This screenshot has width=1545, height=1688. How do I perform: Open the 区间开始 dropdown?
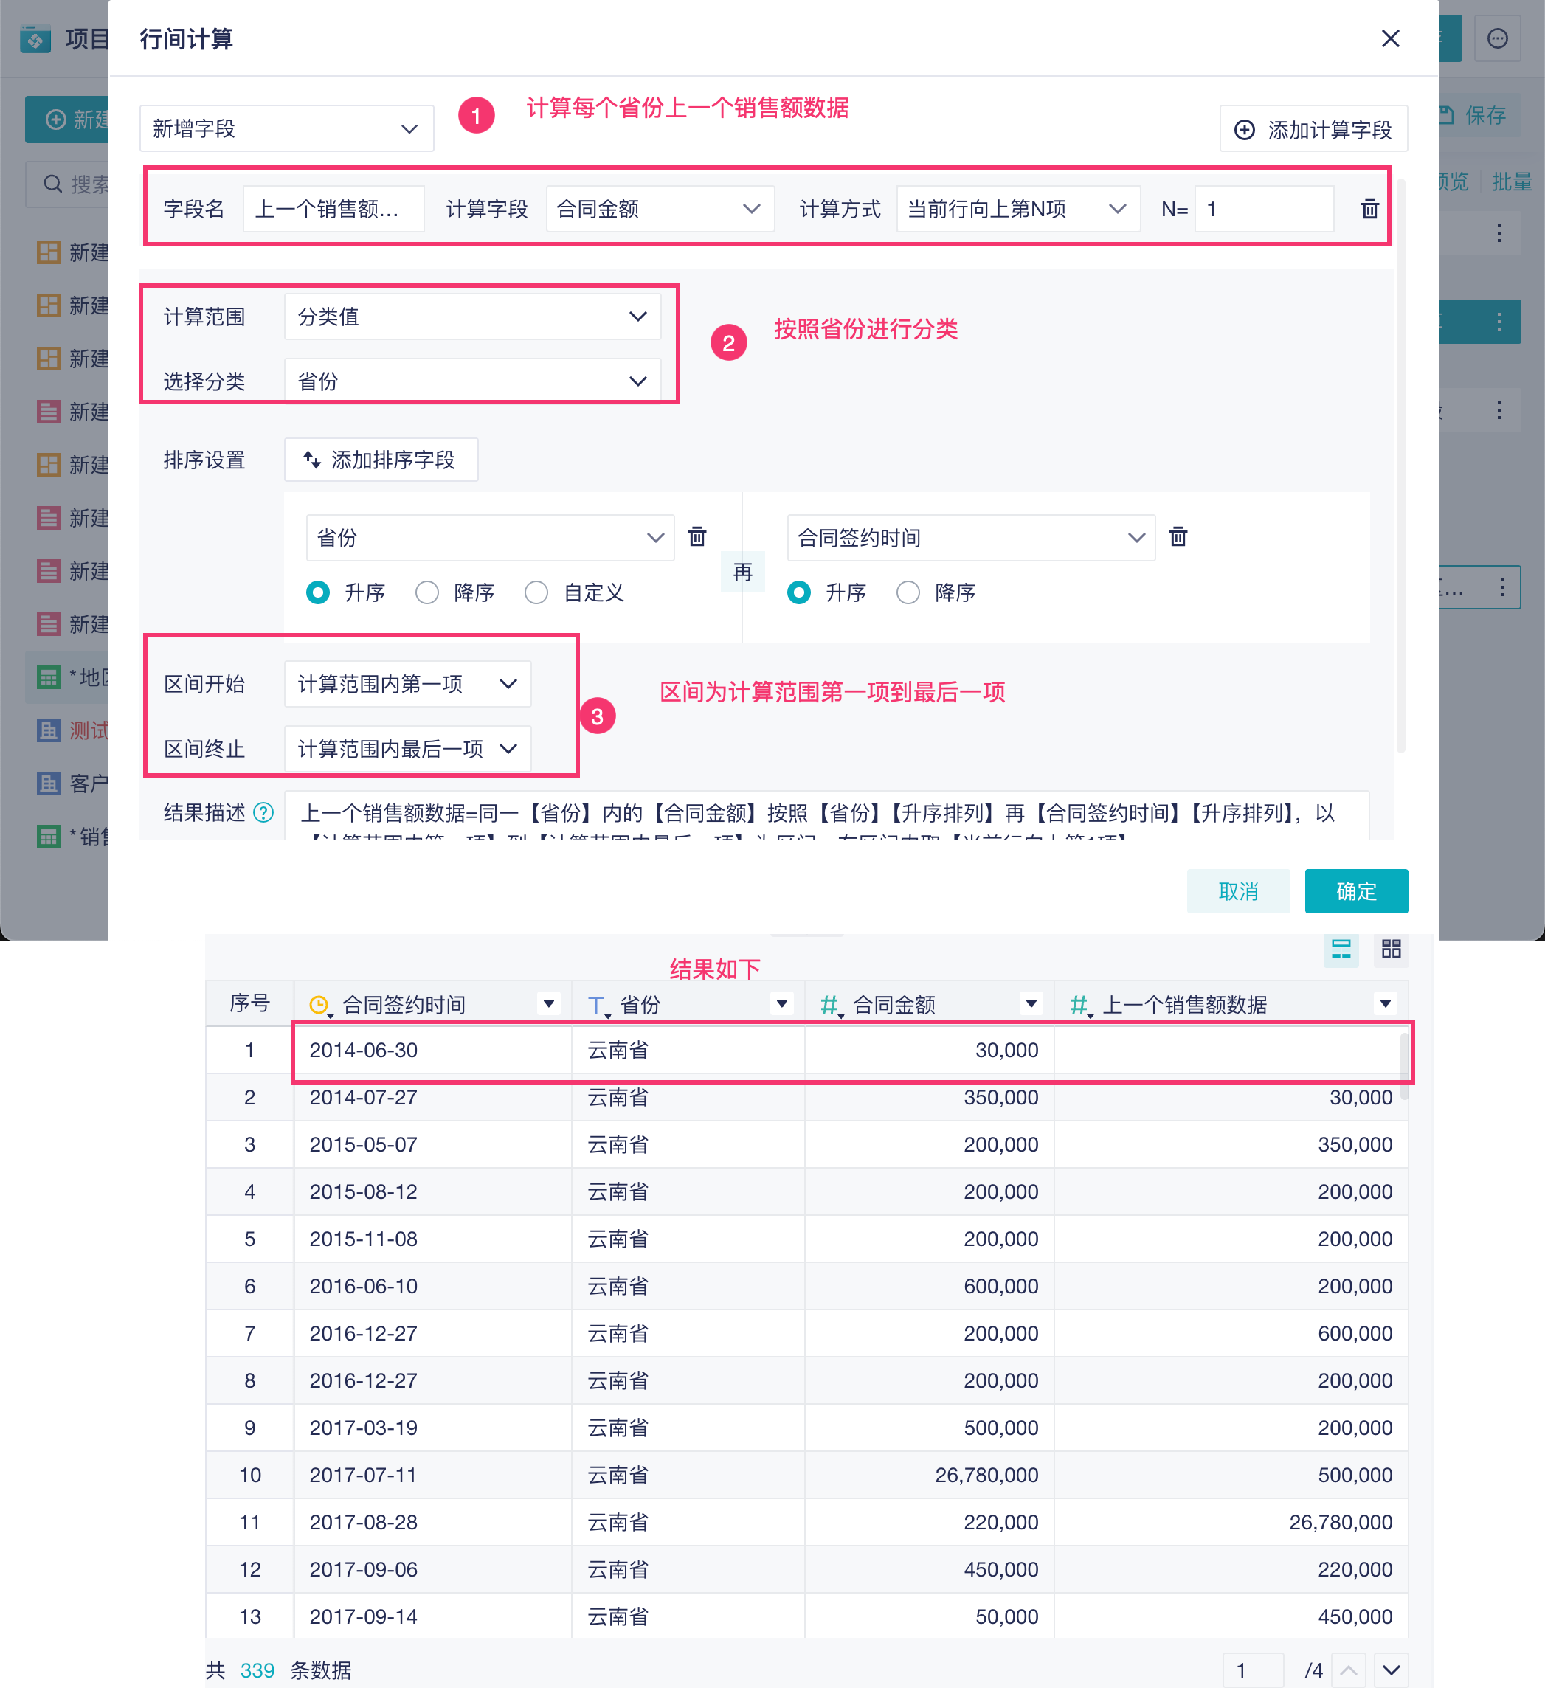pyautogui.click(x=407, y=684)
